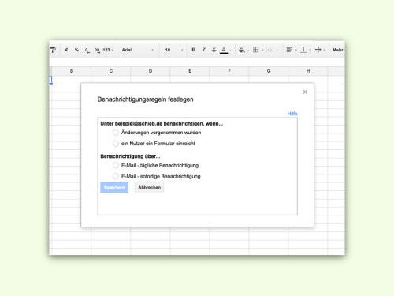
Task: Select column E header
Action: (x=190, y=71)
